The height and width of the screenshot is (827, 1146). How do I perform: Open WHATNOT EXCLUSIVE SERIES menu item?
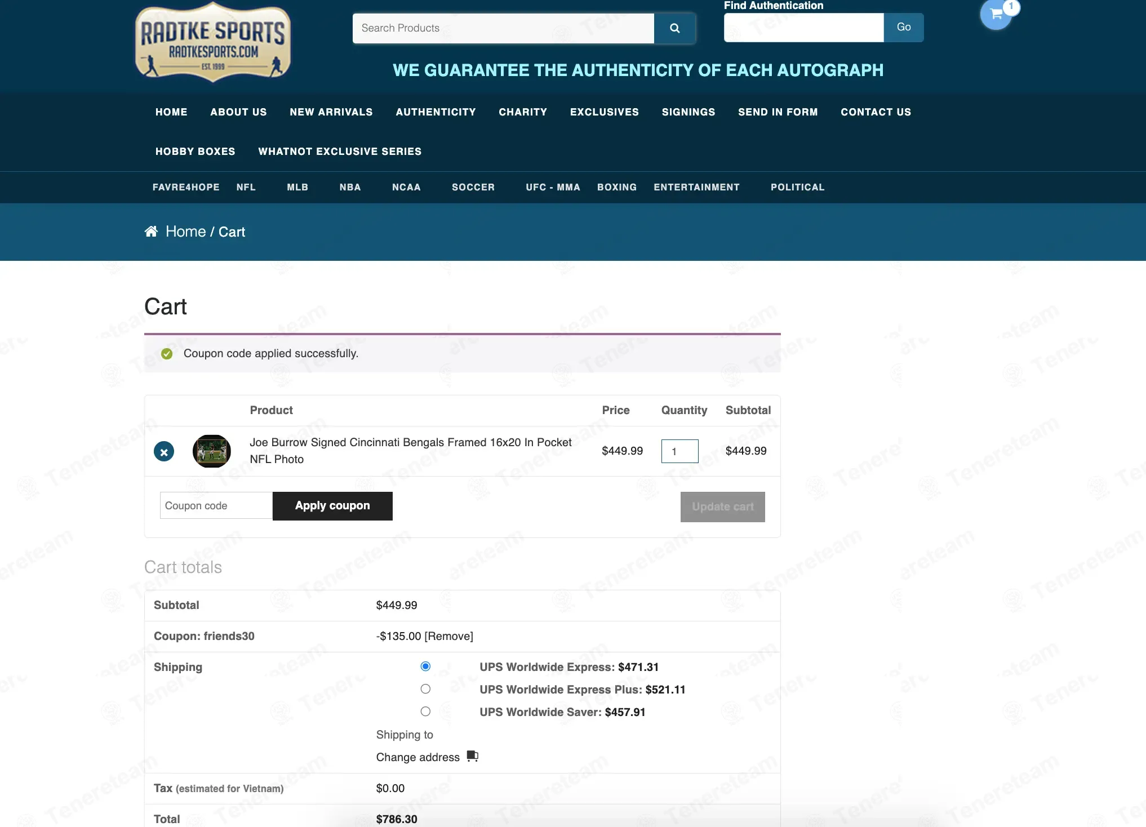pyautogui.click(x=340, y=152)
